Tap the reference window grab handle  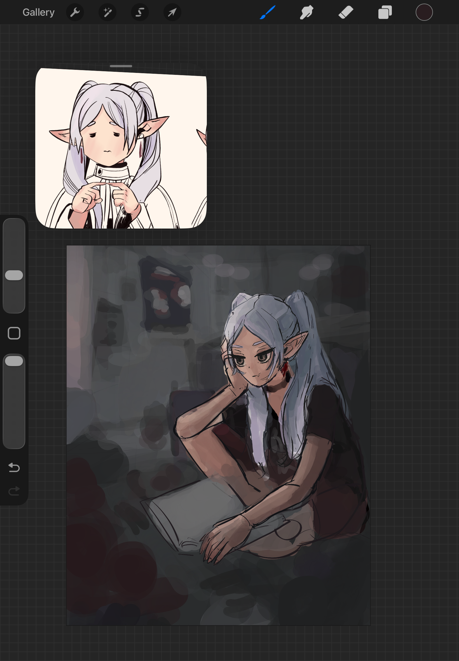click(121, 66)
